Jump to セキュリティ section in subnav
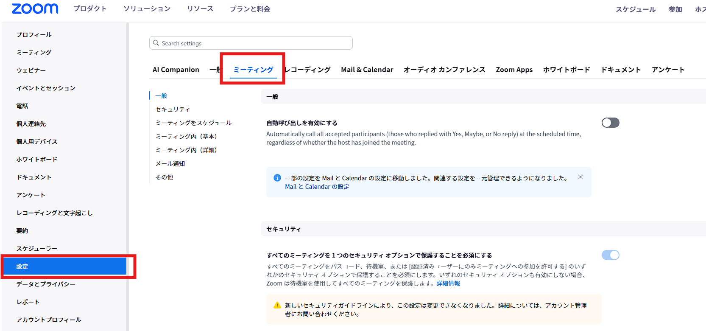 (x=173, y=109)
